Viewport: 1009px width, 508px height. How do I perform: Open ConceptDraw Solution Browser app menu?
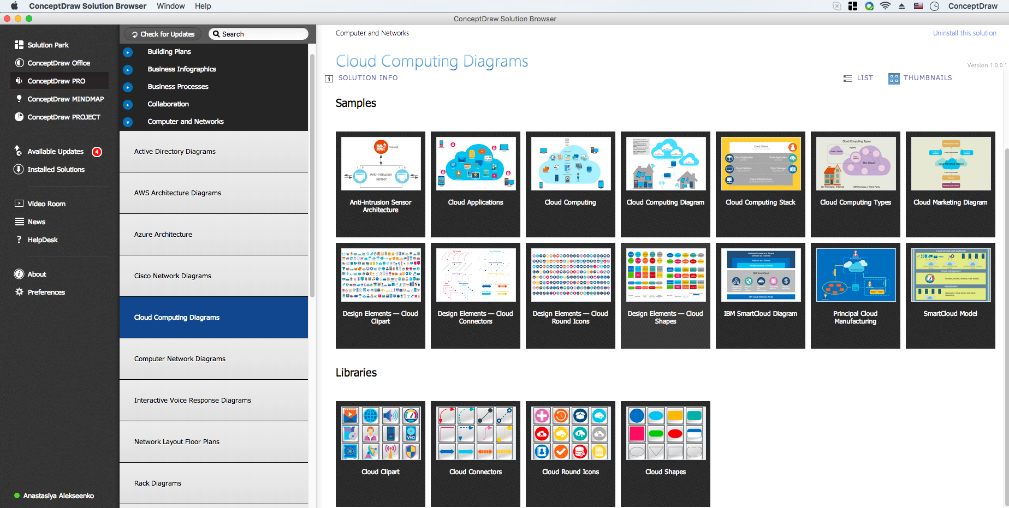[87, 6]
